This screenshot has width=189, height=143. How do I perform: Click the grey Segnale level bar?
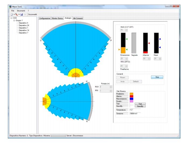(134, 43)
